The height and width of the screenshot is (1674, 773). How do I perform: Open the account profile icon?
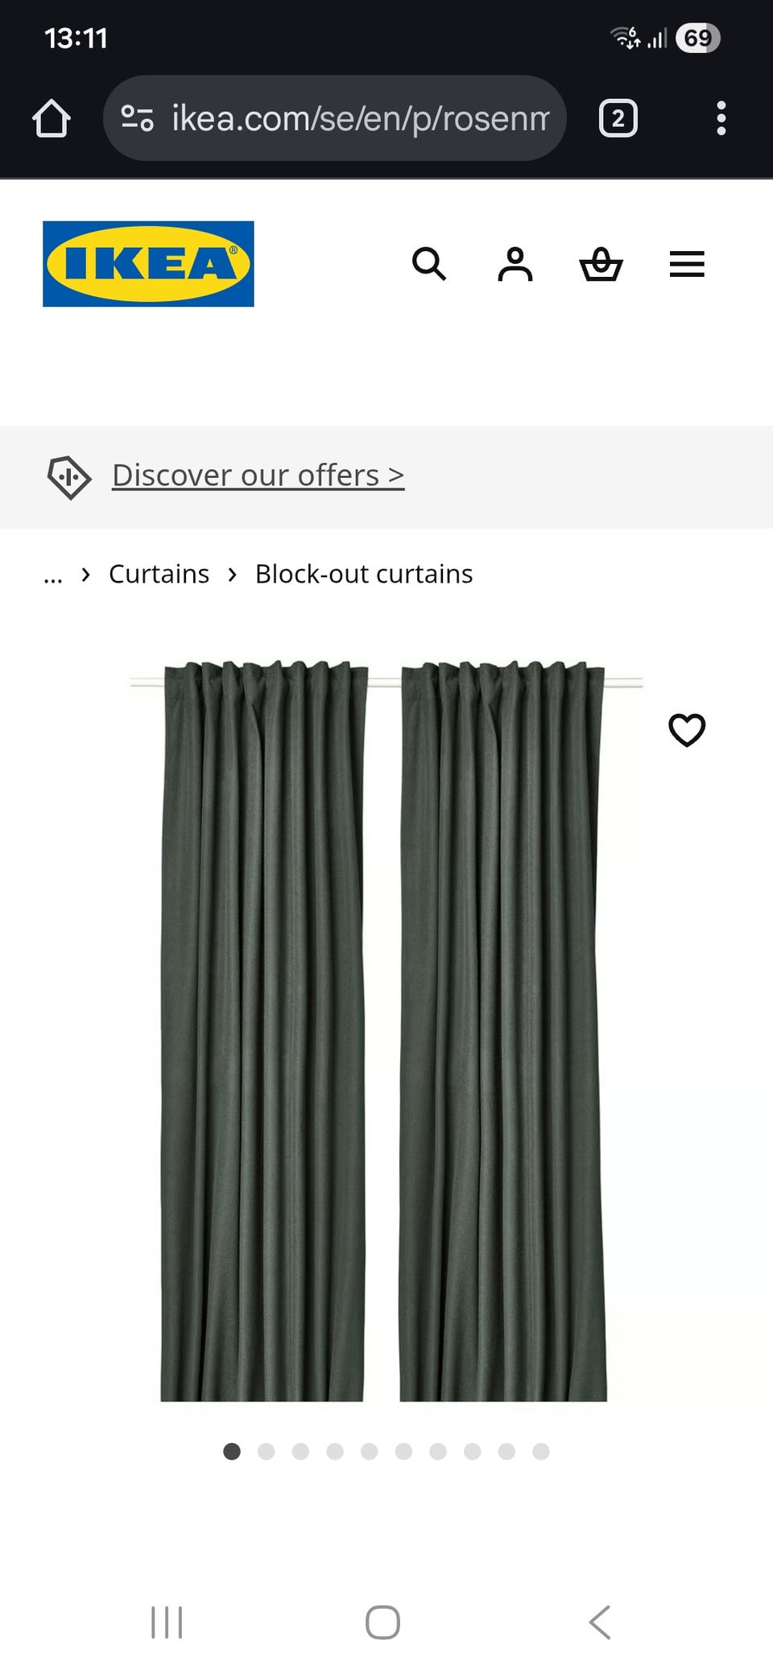515,264
